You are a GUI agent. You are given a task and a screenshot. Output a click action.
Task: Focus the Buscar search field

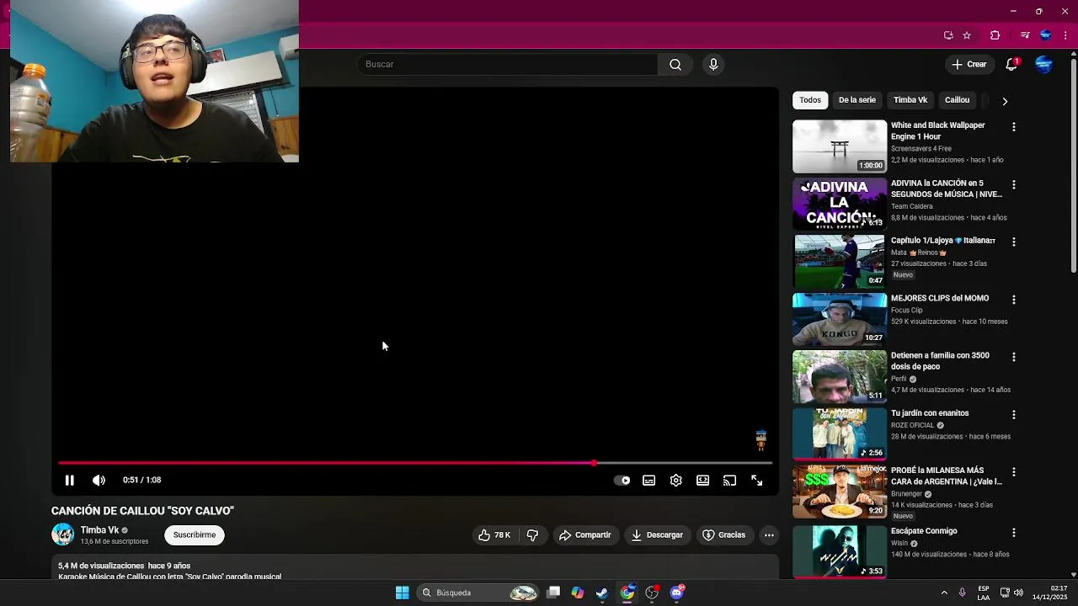(508, 64)
